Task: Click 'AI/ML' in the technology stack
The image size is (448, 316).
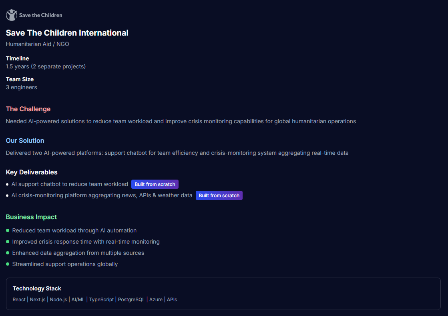Action: tap(78, 300)
